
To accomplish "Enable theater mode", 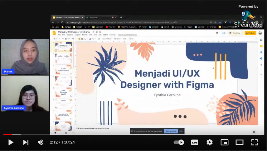I will pyautogui.click(x=240, y=142).
